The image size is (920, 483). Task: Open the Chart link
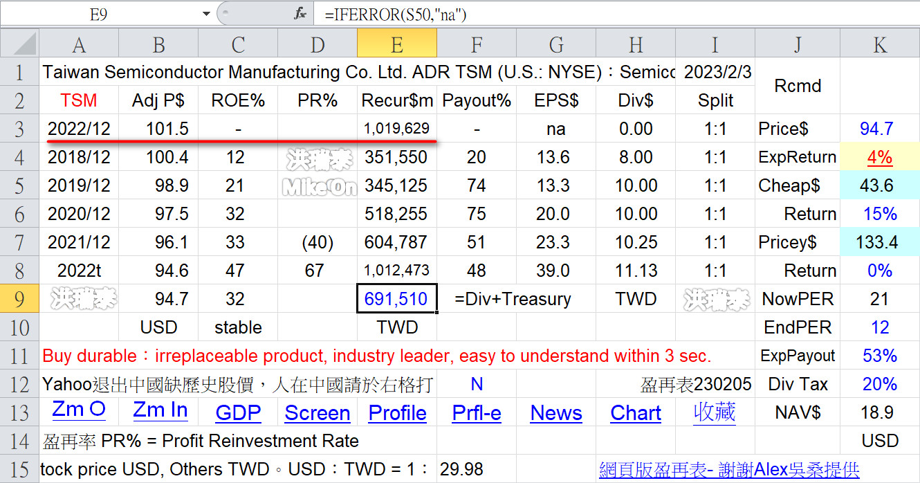[x=636, y=413]
